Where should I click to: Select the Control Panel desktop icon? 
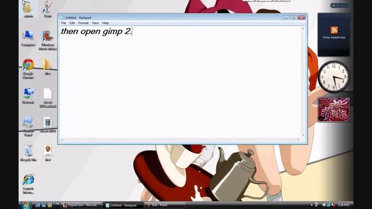click(x=28, y=127)
